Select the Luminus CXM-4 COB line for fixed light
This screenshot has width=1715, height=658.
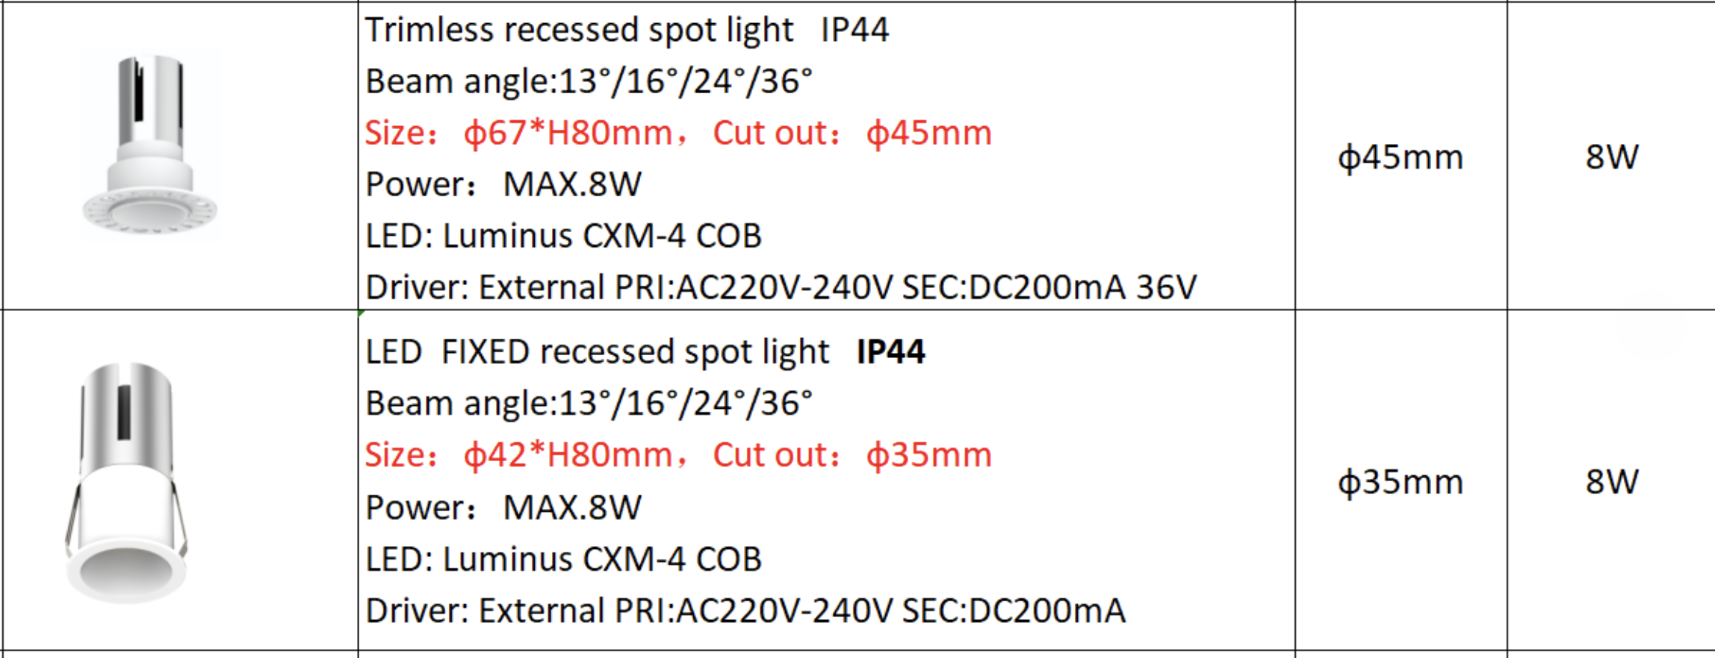pyautogui.click(x=563, y=560)
